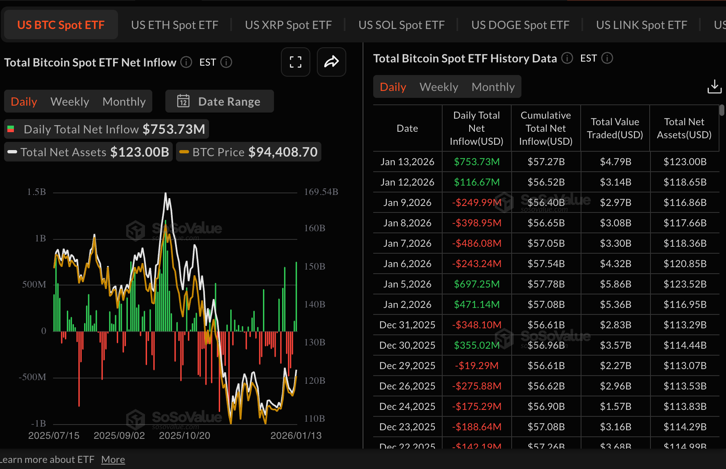Download the history data table

(x=714, y=86)
